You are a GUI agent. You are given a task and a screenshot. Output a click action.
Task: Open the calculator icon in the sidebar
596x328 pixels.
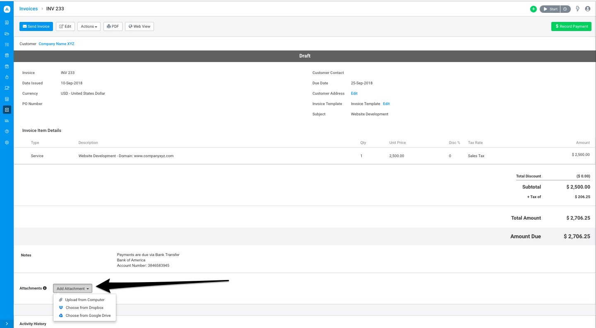7,99
